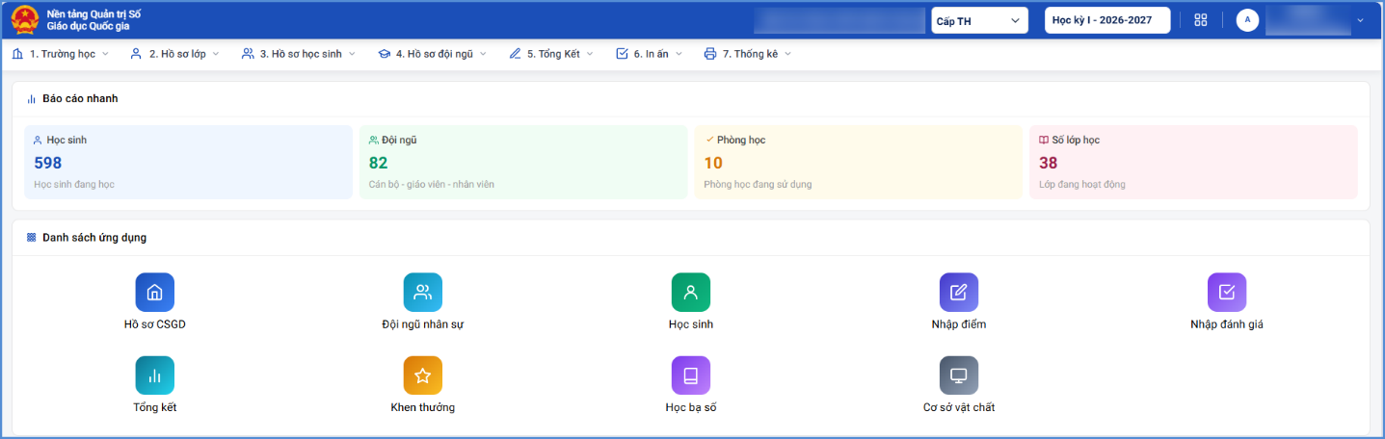Click the user avatar circle 'A'

click(1247, 20)
